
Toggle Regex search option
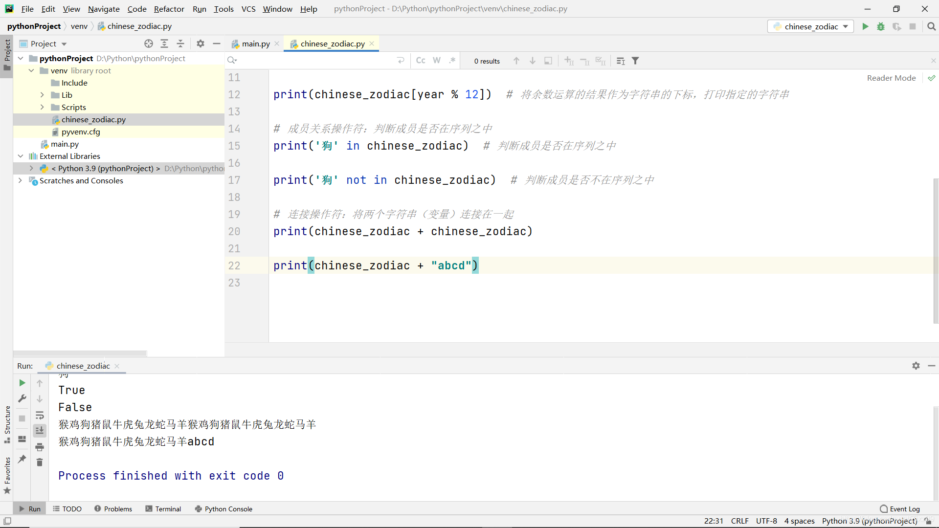452,60
